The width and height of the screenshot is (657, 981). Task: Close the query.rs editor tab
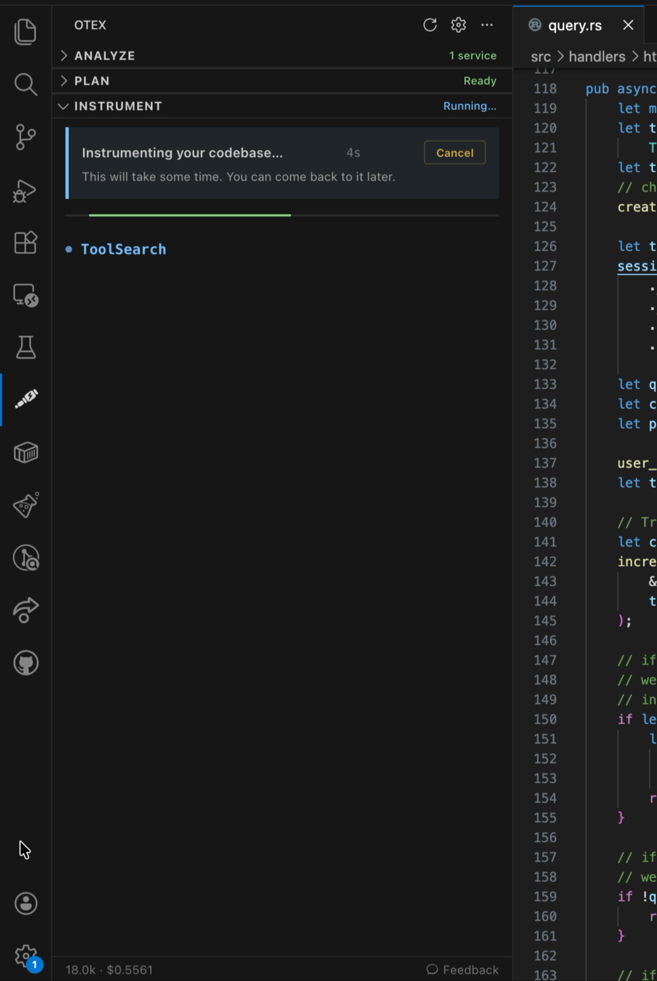point(628,25)
